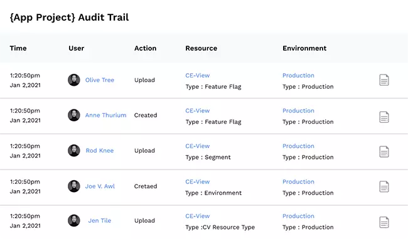Select 'Type :CV Resource Type' text
Viewport: 408px width, 239px height.
pyautogui.click(x=220, y=227)
